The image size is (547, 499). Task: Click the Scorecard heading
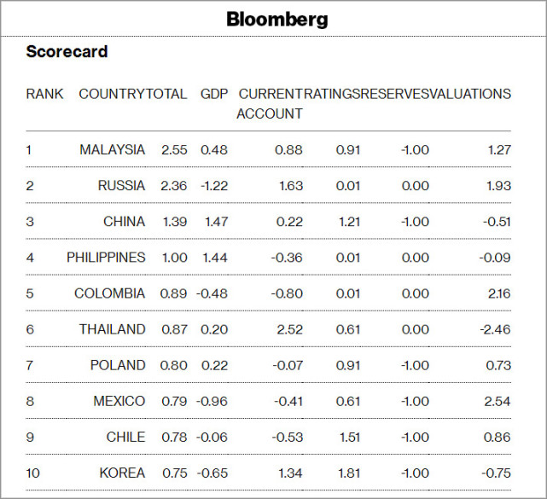[x=67, y=52]
